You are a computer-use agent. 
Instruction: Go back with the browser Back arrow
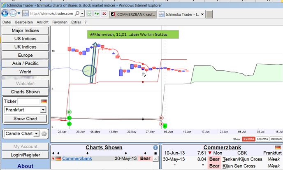pos(5,13)
